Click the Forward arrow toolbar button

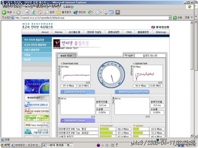[18, 13]
